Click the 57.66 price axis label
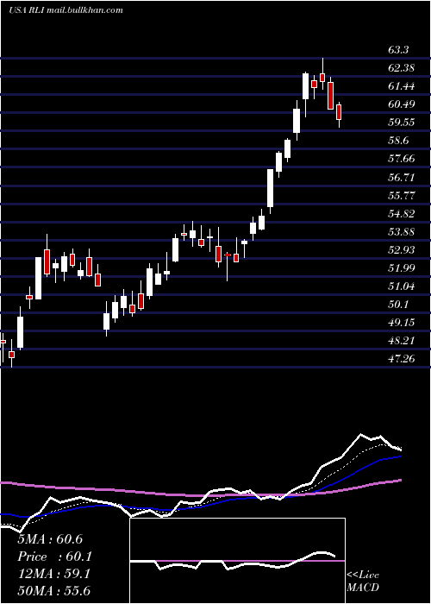Viewport: 431px width, 604px height. (402, 159)
